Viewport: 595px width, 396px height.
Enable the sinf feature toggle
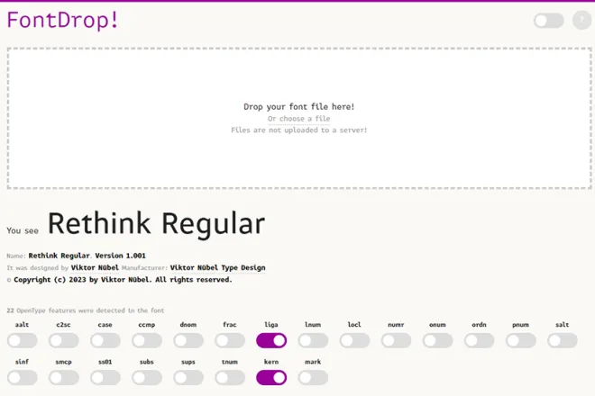click(x=22, y=377)
